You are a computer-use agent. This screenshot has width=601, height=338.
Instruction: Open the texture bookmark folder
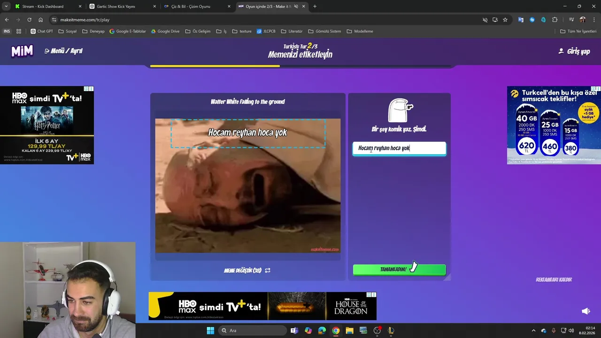[242, 31]
